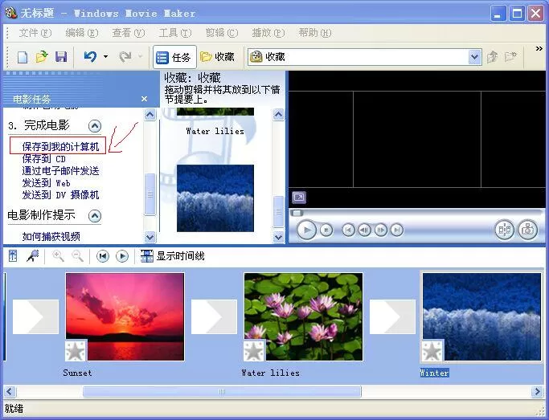Zoom out on the timeline
Screen dimensions: 549x420
point(77,256)
